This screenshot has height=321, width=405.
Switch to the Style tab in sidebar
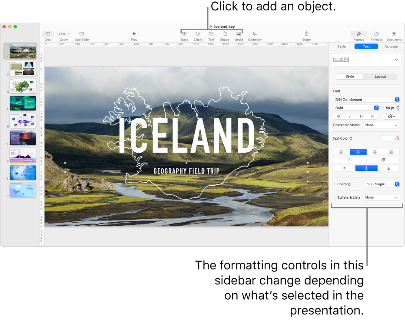pos(342,47)
